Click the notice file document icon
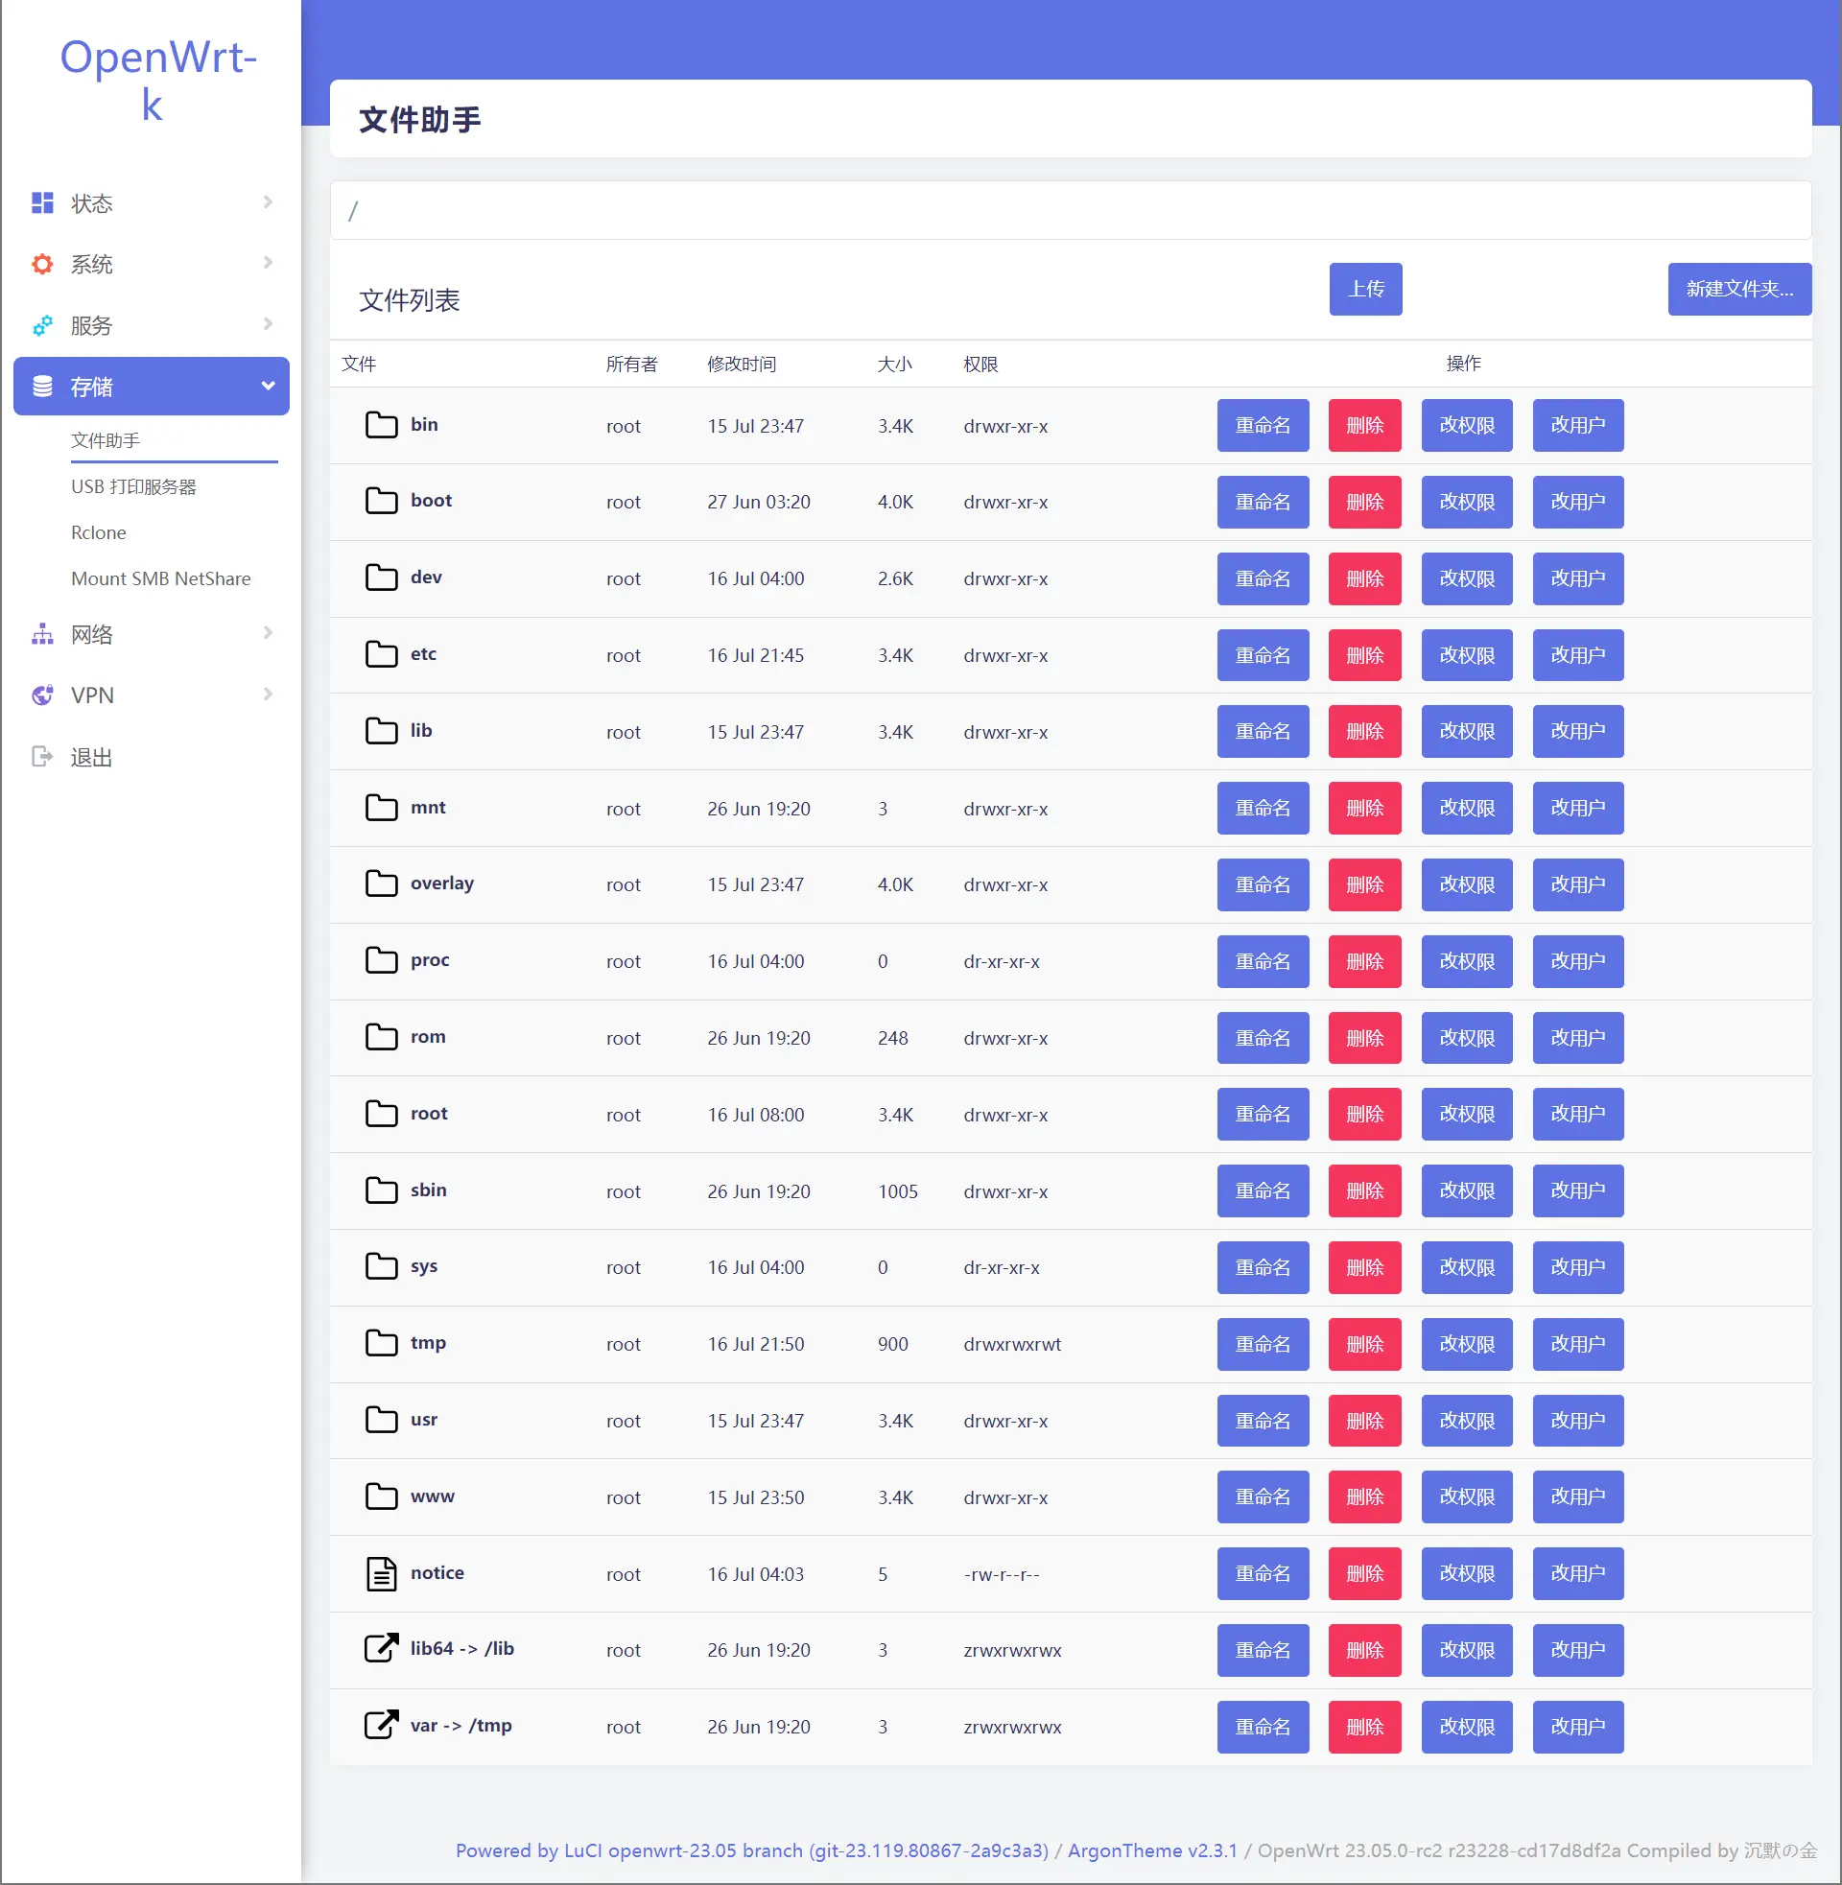The width and height of the screenshot is (1842, 1885). 381,1573
